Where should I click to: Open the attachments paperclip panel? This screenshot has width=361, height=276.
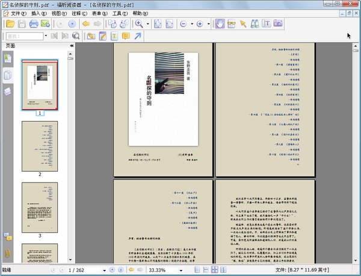(x=7, y=252)
